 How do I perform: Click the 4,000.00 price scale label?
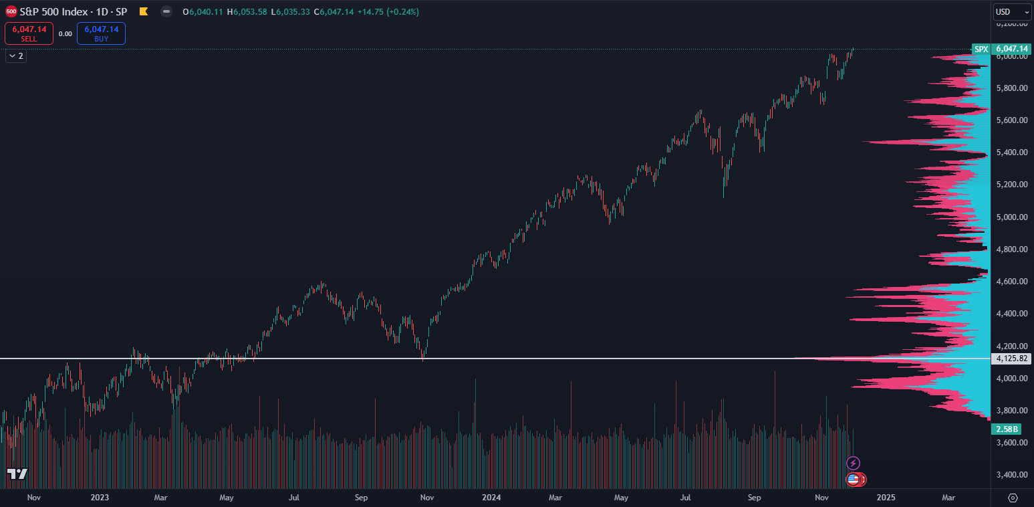pyautogui.click(x=1012, y=379)
